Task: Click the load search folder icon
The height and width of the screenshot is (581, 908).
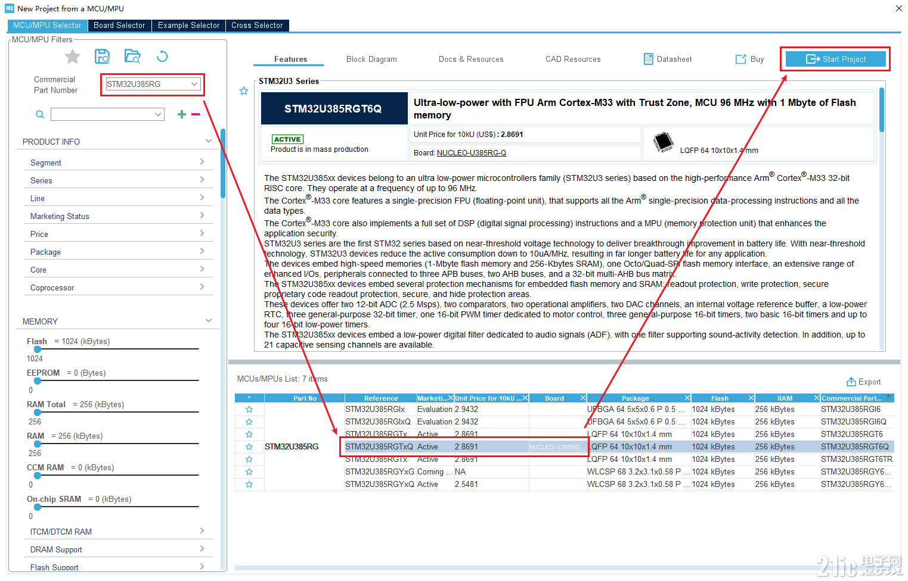Action: coord(132,57)
